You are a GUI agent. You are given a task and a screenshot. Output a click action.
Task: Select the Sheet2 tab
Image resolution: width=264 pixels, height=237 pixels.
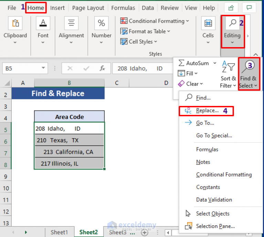tap(88, 232)
